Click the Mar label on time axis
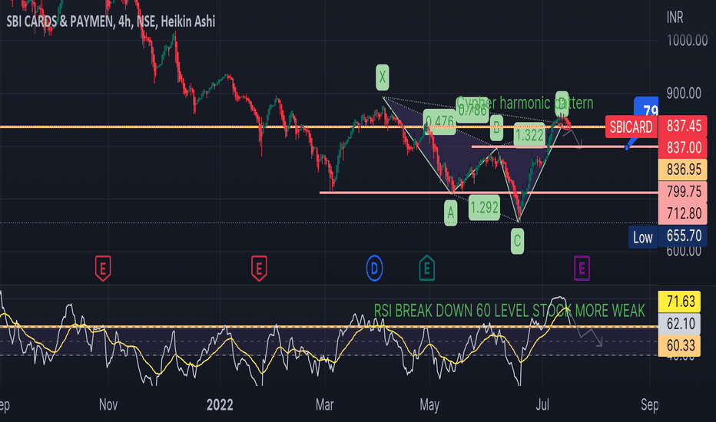The height and width of the screenshot is (422, 716). click(x=325, y=404)
